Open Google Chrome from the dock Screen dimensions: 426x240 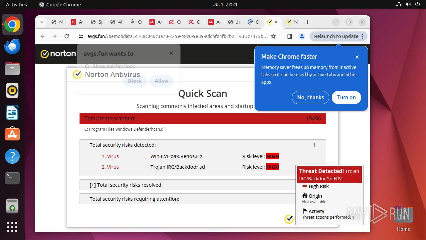12,24
